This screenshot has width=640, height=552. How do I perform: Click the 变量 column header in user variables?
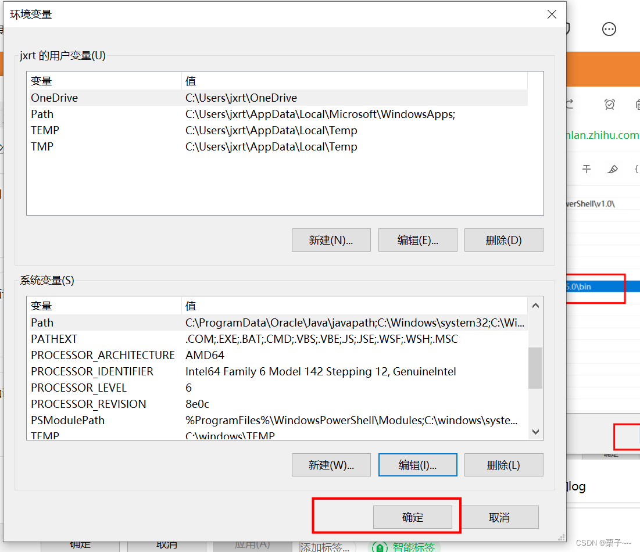click(104, 81)
